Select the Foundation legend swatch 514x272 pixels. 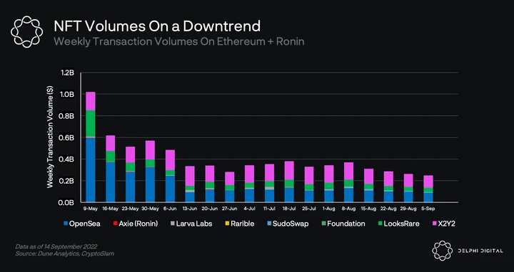click(323, 224)
